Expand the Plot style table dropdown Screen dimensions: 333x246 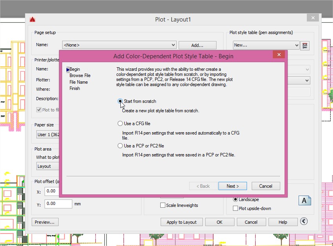point(266,45)
